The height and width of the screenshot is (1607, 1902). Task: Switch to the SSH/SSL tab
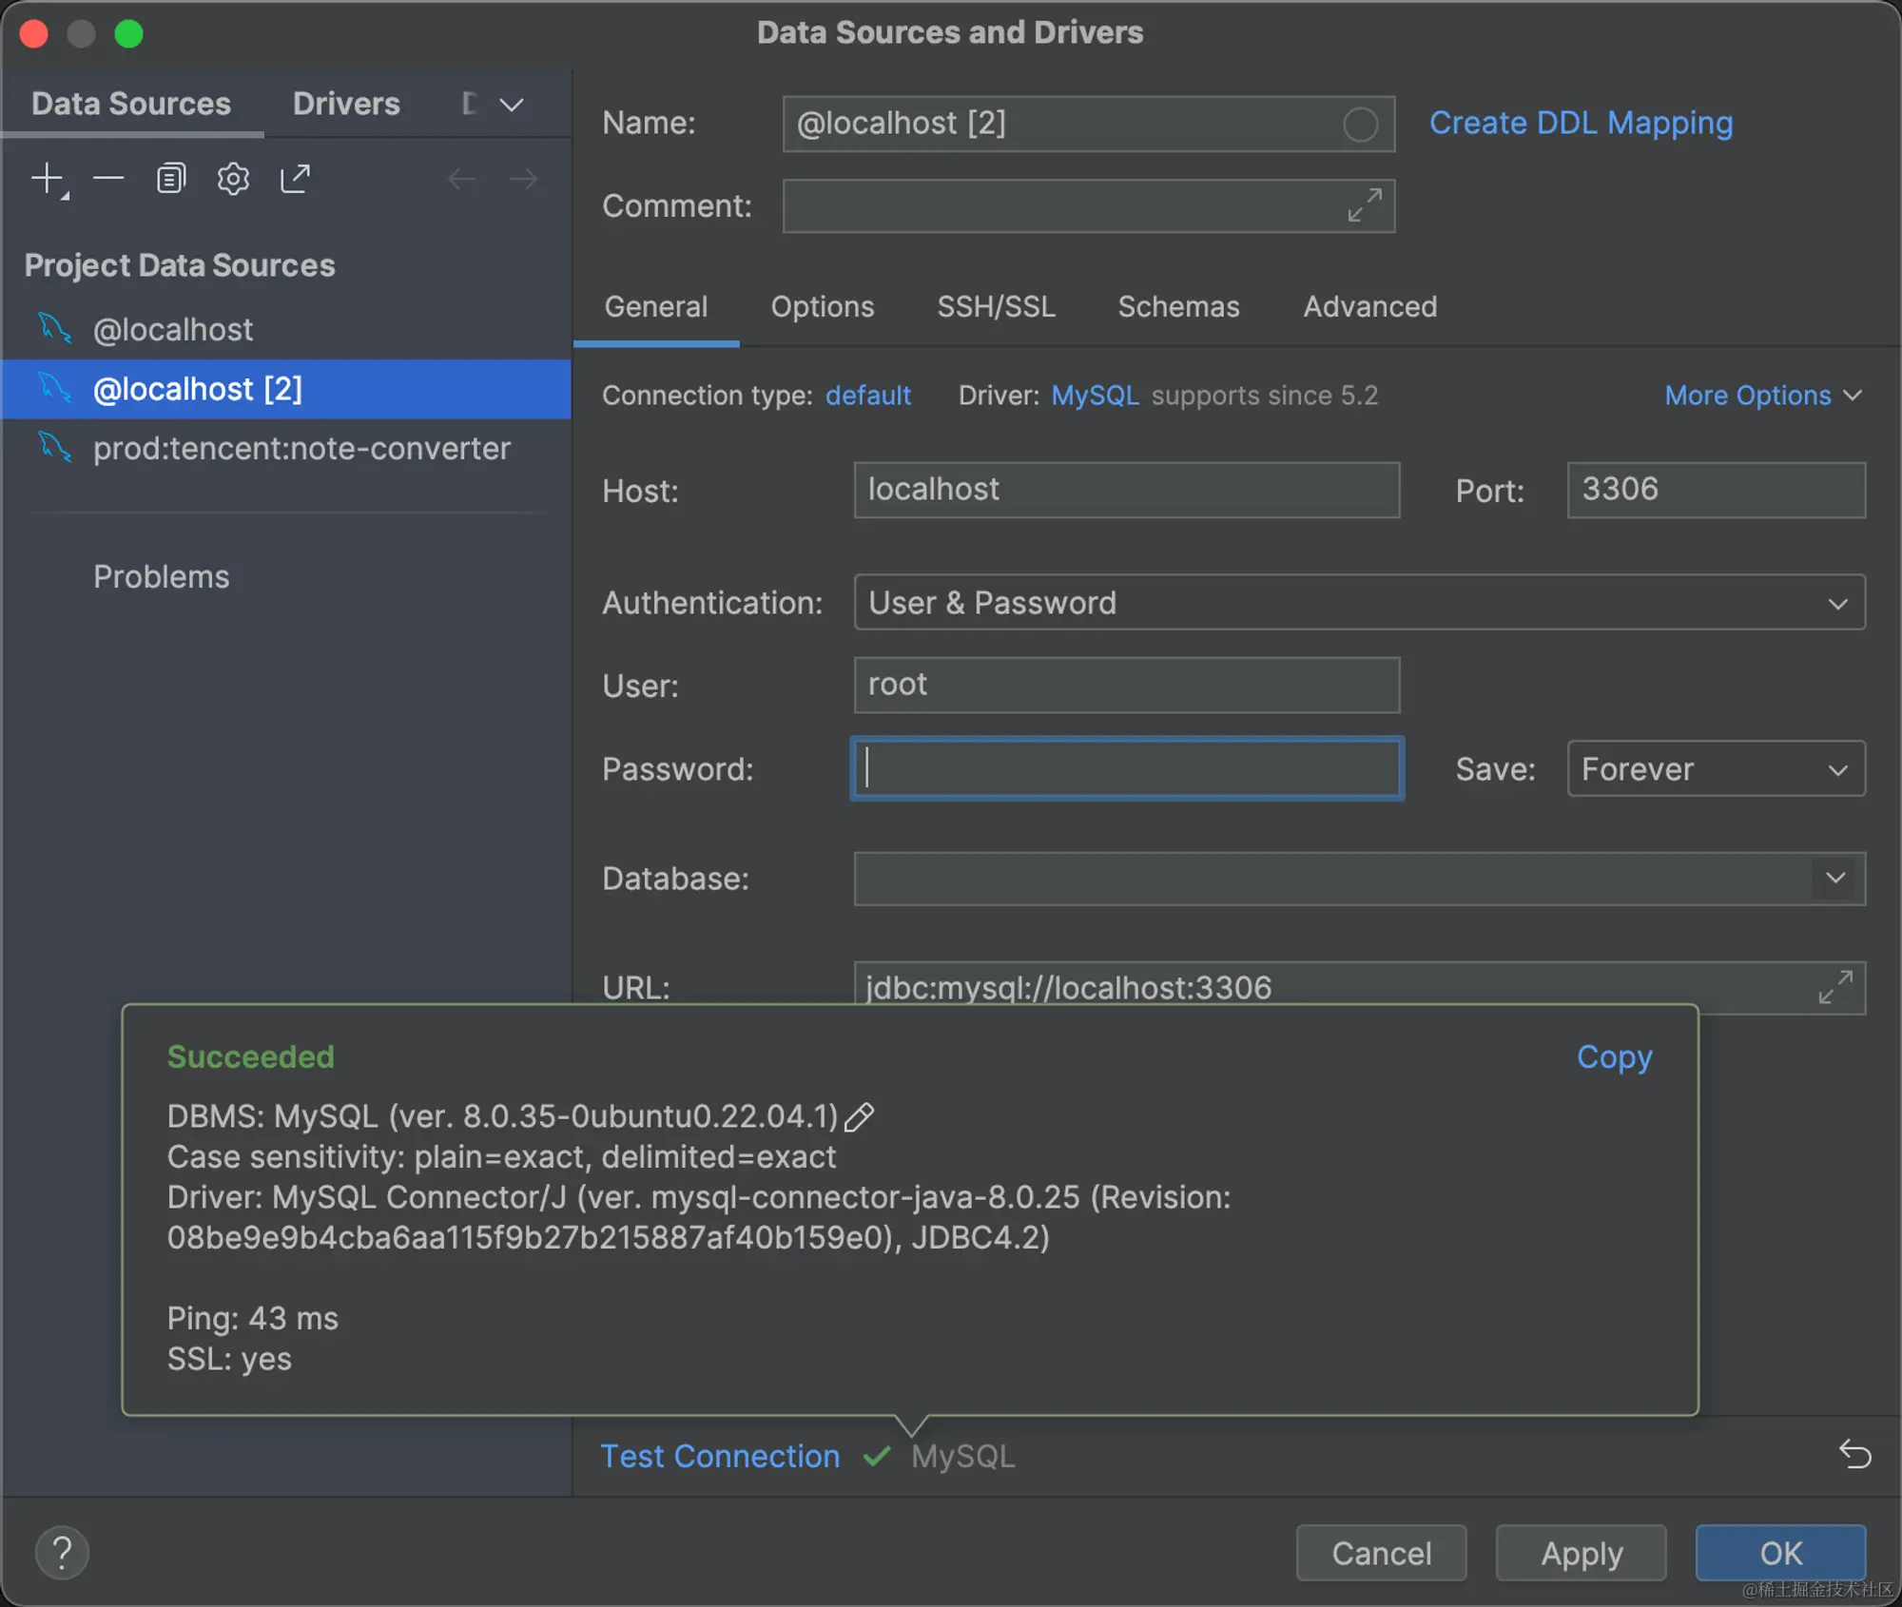[x=996, y=307]
